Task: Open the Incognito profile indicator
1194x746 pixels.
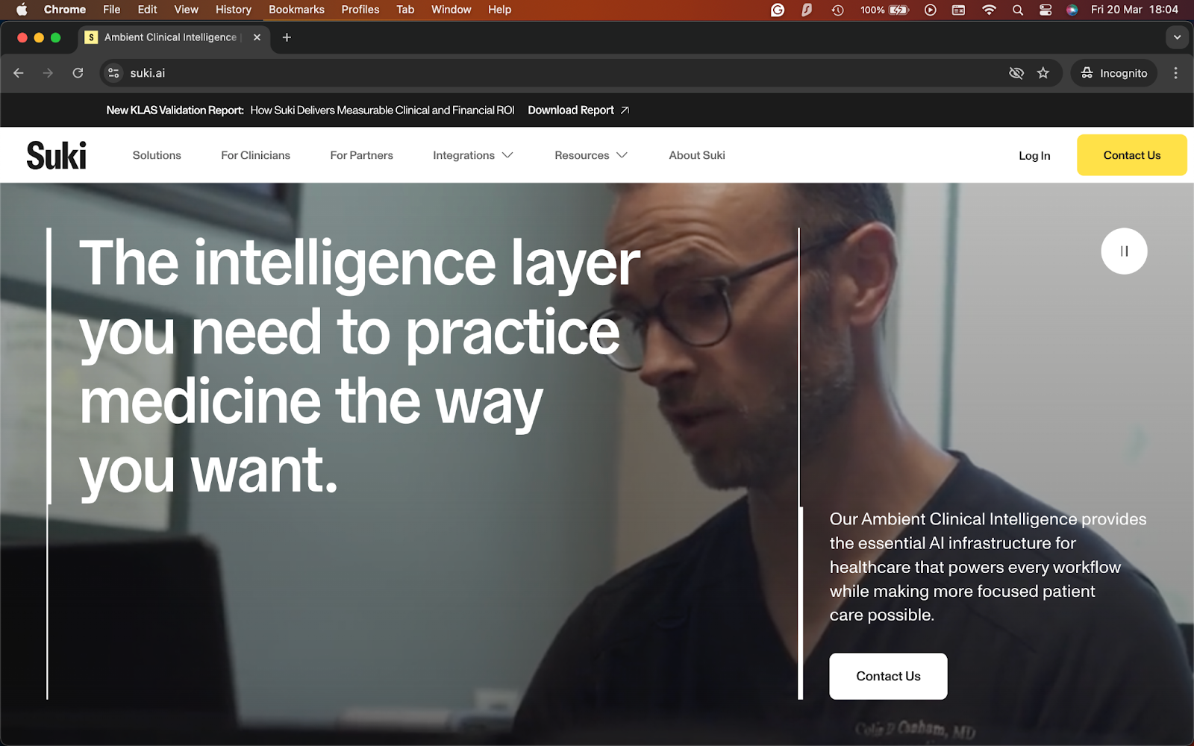Action: coord(1114,73)
